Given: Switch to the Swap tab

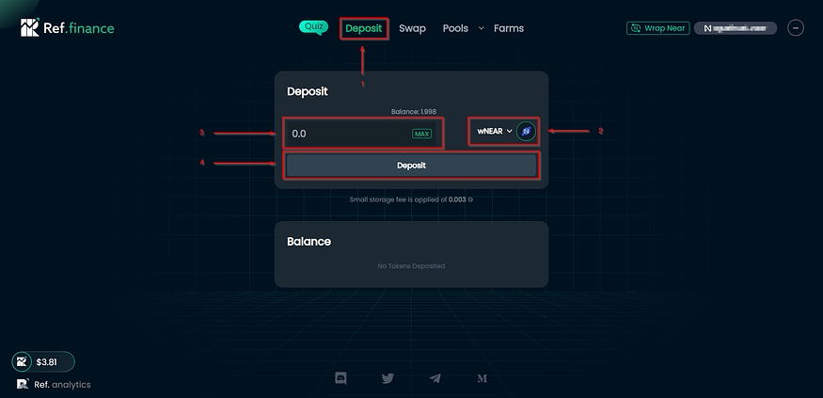Looking at the screenshot, I should [412, 28].
